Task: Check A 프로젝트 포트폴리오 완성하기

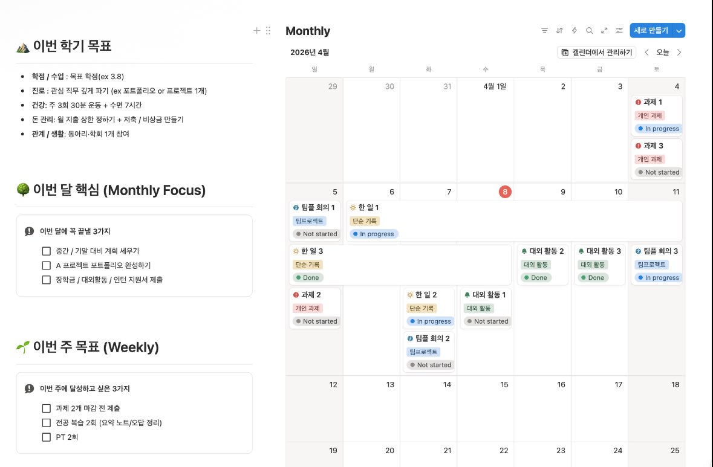Action: click(47, 265)
